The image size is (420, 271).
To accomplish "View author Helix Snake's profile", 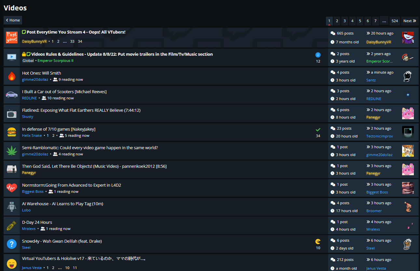I will [x=32, y=135].
